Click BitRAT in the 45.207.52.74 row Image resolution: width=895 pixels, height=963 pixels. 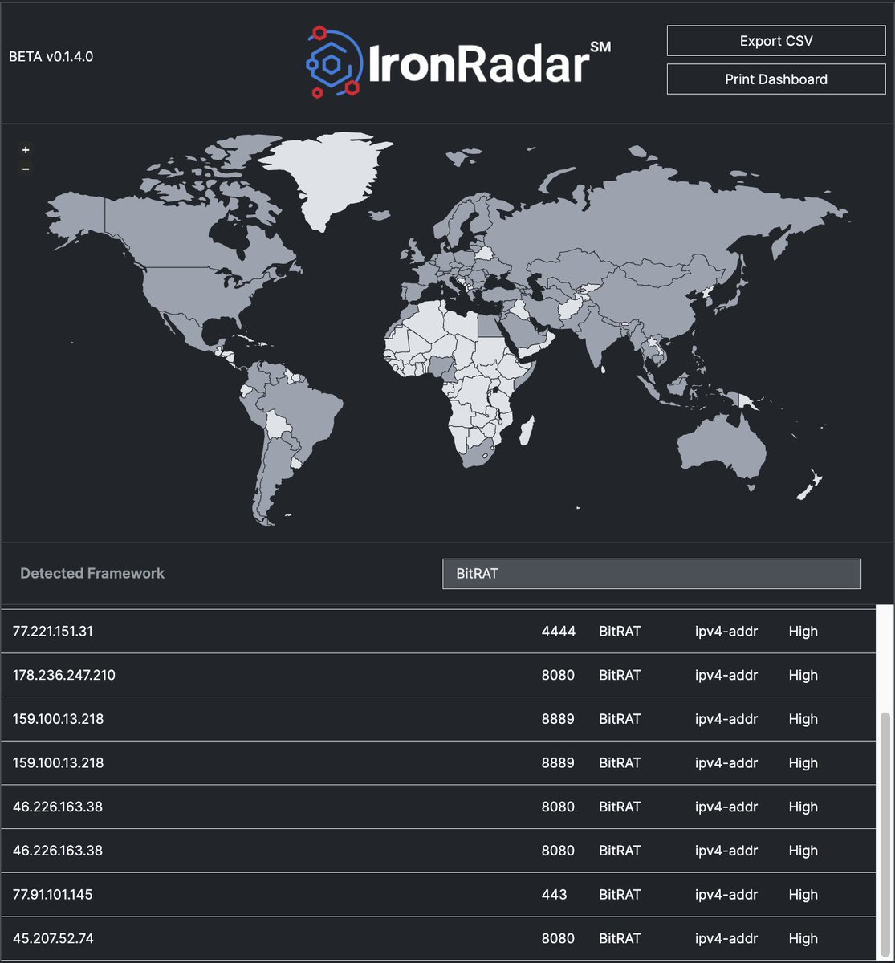(x=620, y=939)
